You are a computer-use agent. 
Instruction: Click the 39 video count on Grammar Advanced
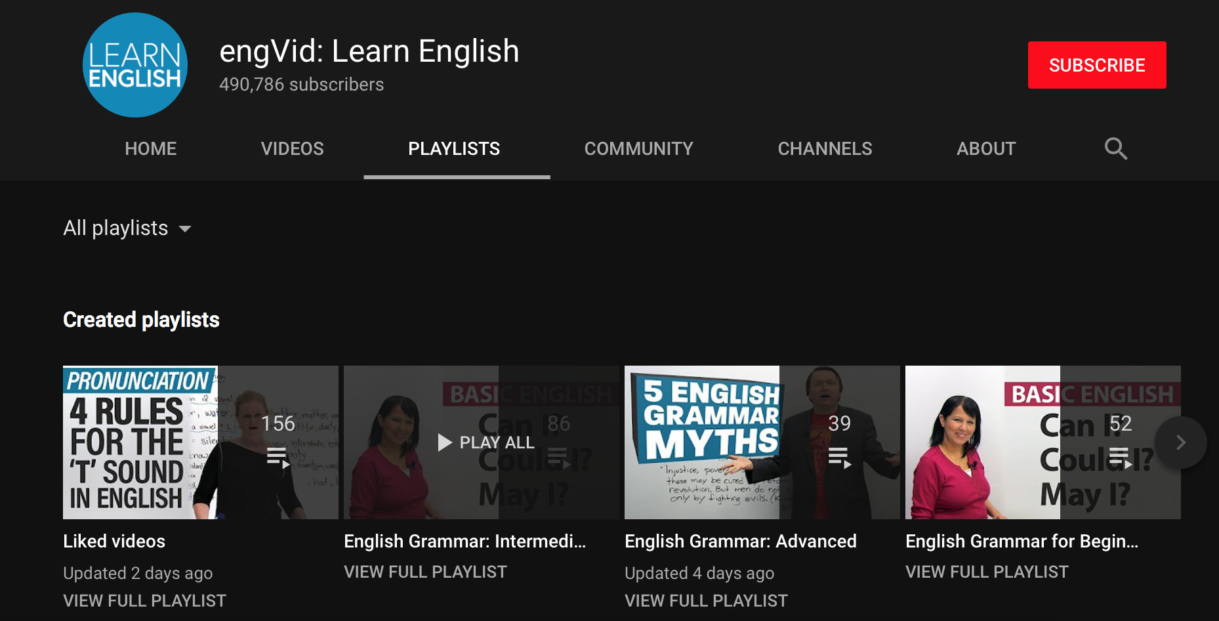[840, 423]
